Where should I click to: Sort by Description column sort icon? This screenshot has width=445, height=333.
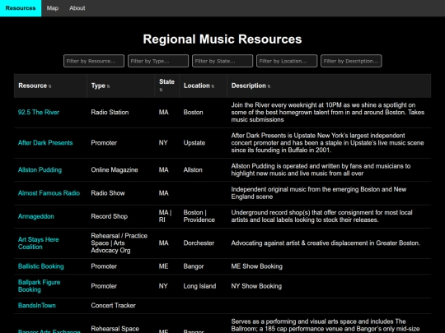coord(269,86)
